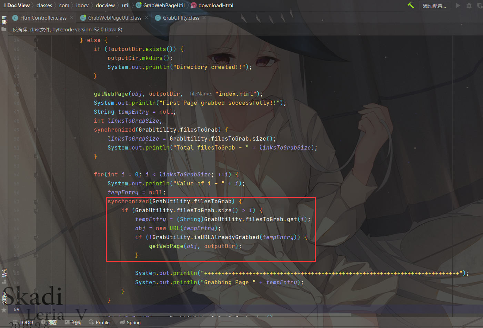Switch to the HtmlController.class editor tab
The width and height of the screenshot is (483, 328).
[x=43, y=18]
